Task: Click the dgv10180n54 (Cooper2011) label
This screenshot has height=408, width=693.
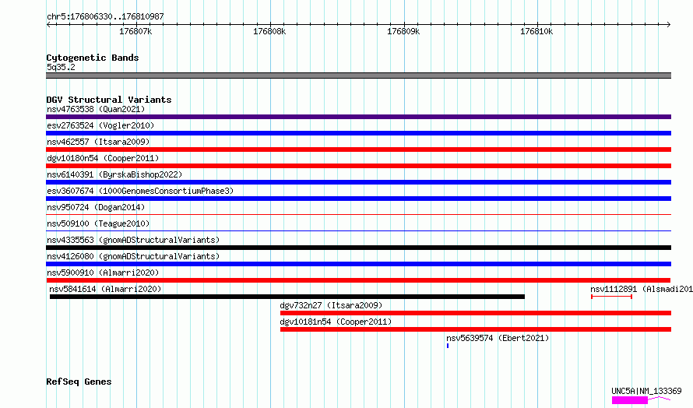Action: coord(103,158)
